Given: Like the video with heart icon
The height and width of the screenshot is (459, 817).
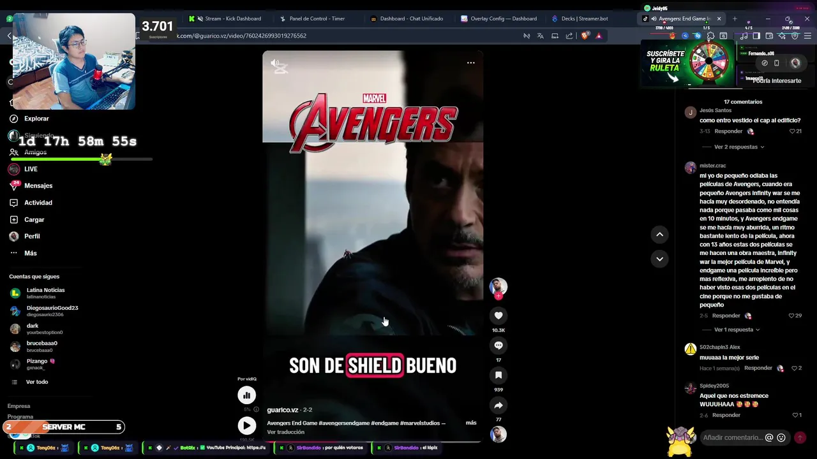Looking at the screenshot, I should click(498, 316).
